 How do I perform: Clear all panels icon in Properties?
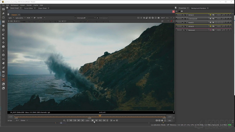pyautogui.click(x=182, y=11)
